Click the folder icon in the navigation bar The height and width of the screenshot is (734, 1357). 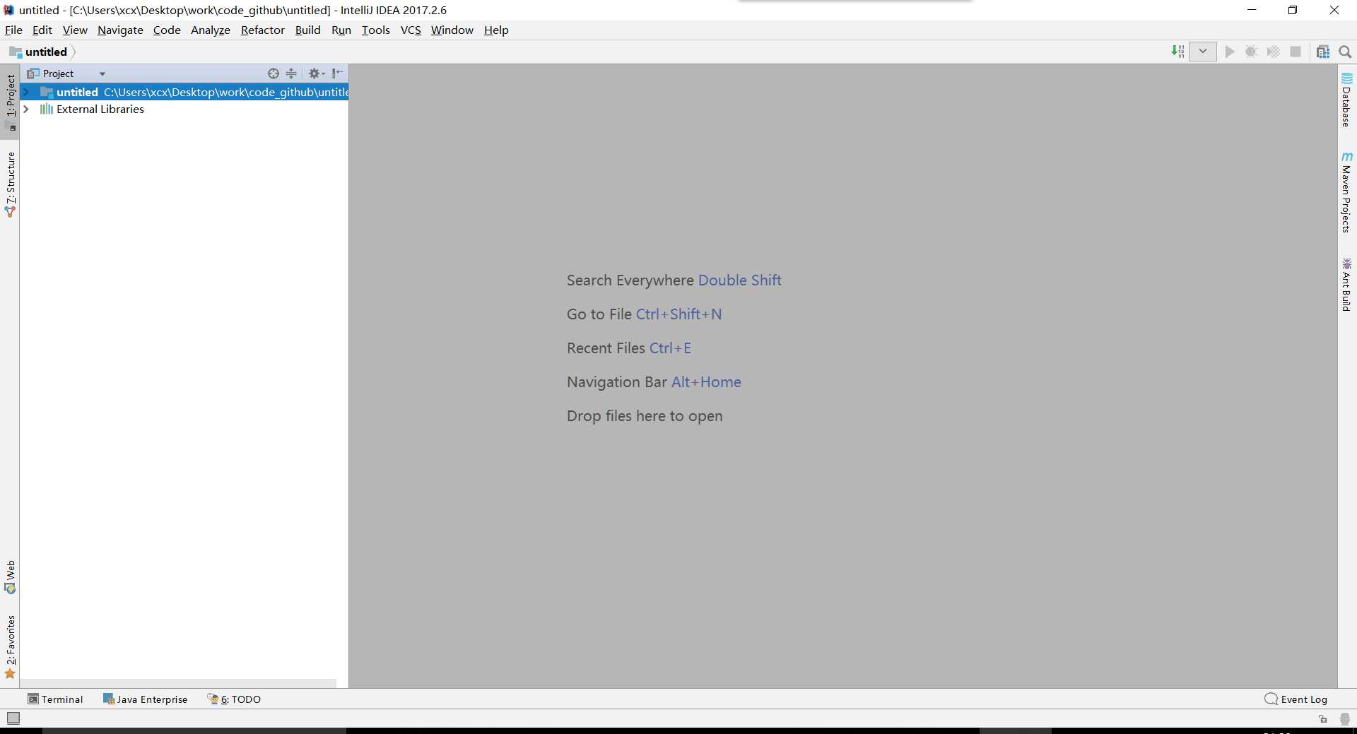pos(16,52)
